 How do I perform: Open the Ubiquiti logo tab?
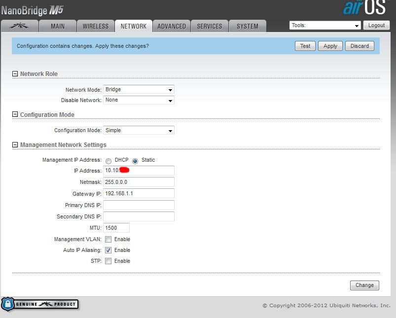20,26
